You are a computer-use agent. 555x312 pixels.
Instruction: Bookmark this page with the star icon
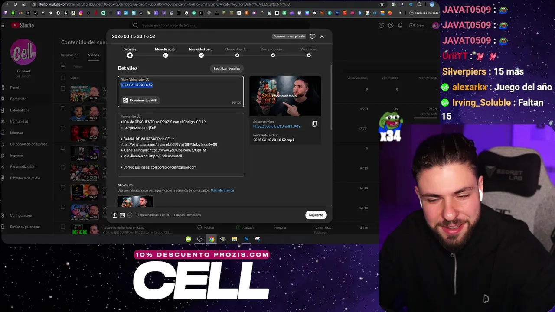[x=382, y=4]
